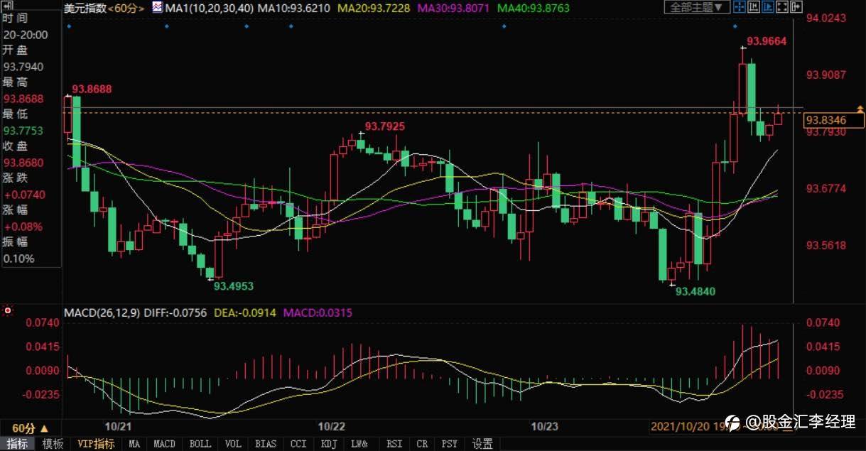Click the 10/22 date label
866x451 pixels.
coord(332,426)
